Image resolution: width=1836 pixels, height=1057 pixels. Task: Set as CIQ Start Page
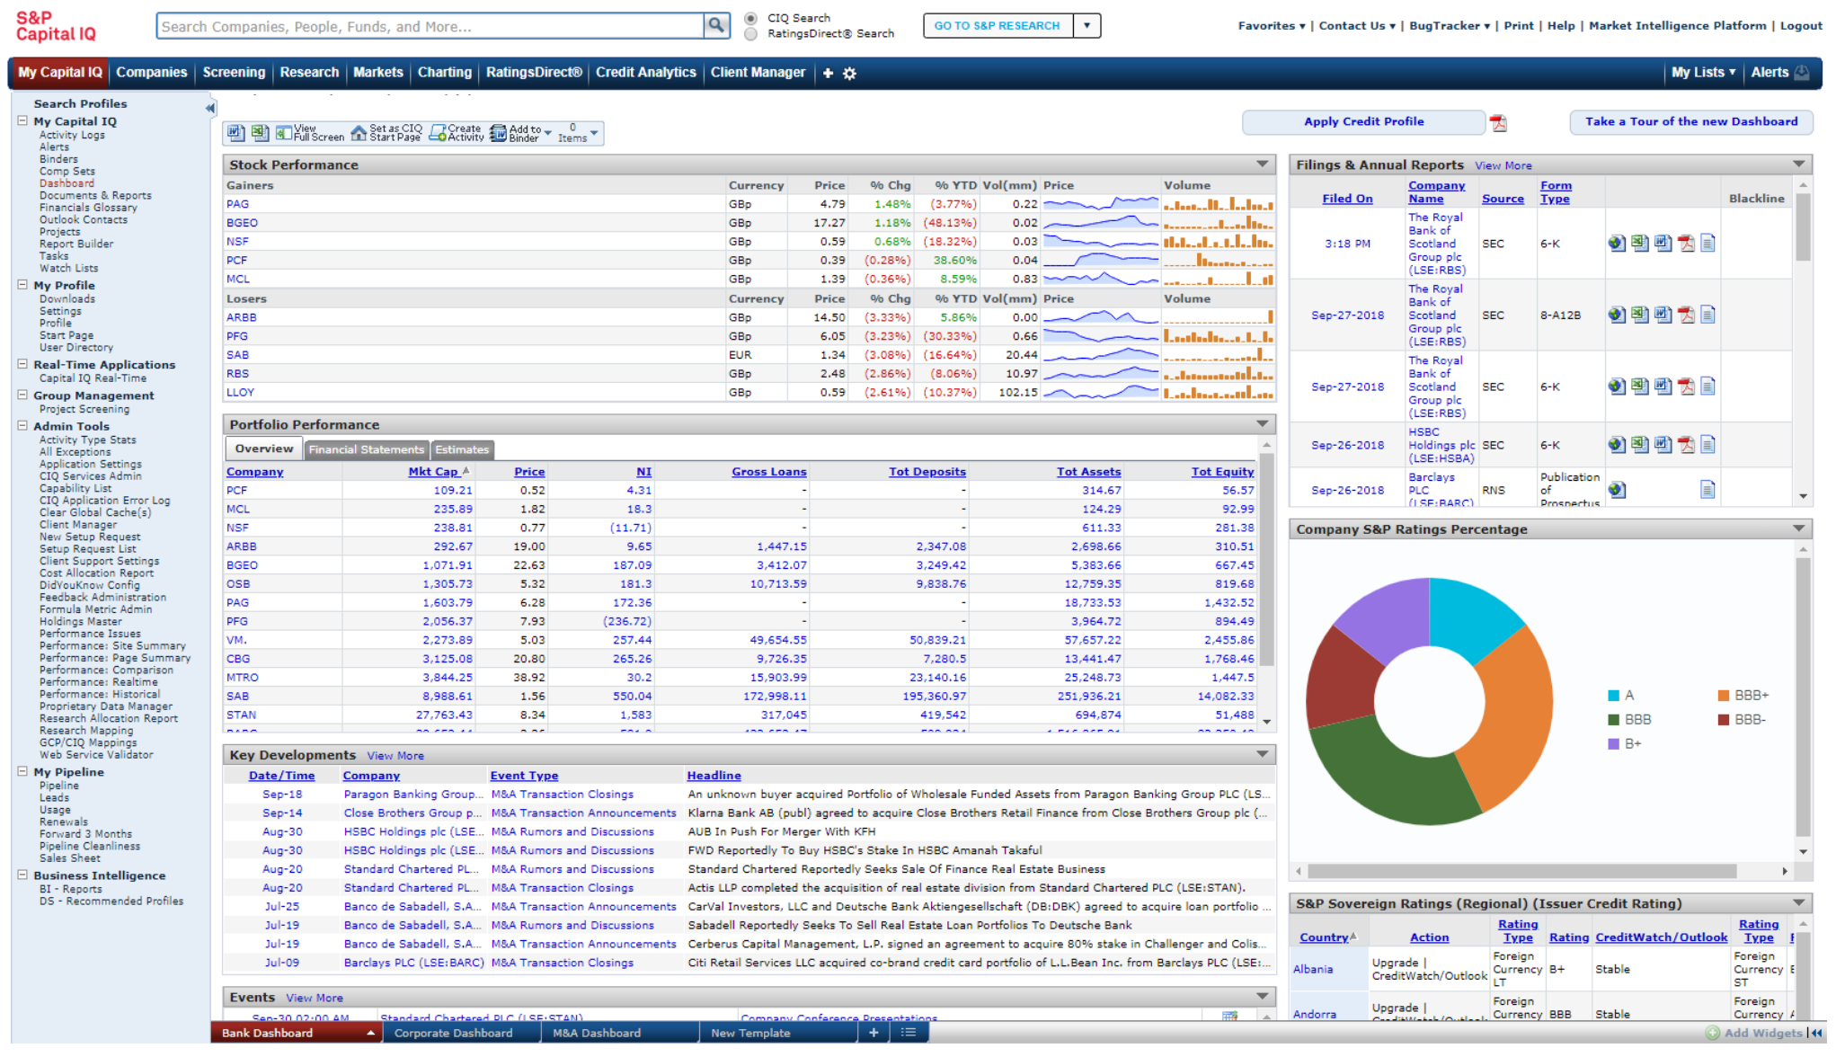(386, 134)
